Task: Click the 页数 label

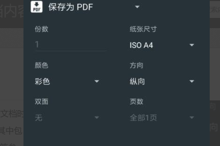Action: point(136,102)
